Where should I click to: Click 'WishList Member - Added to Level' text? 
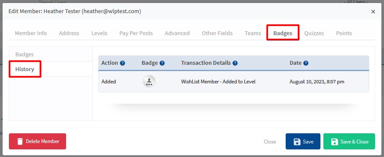[218, 82]
